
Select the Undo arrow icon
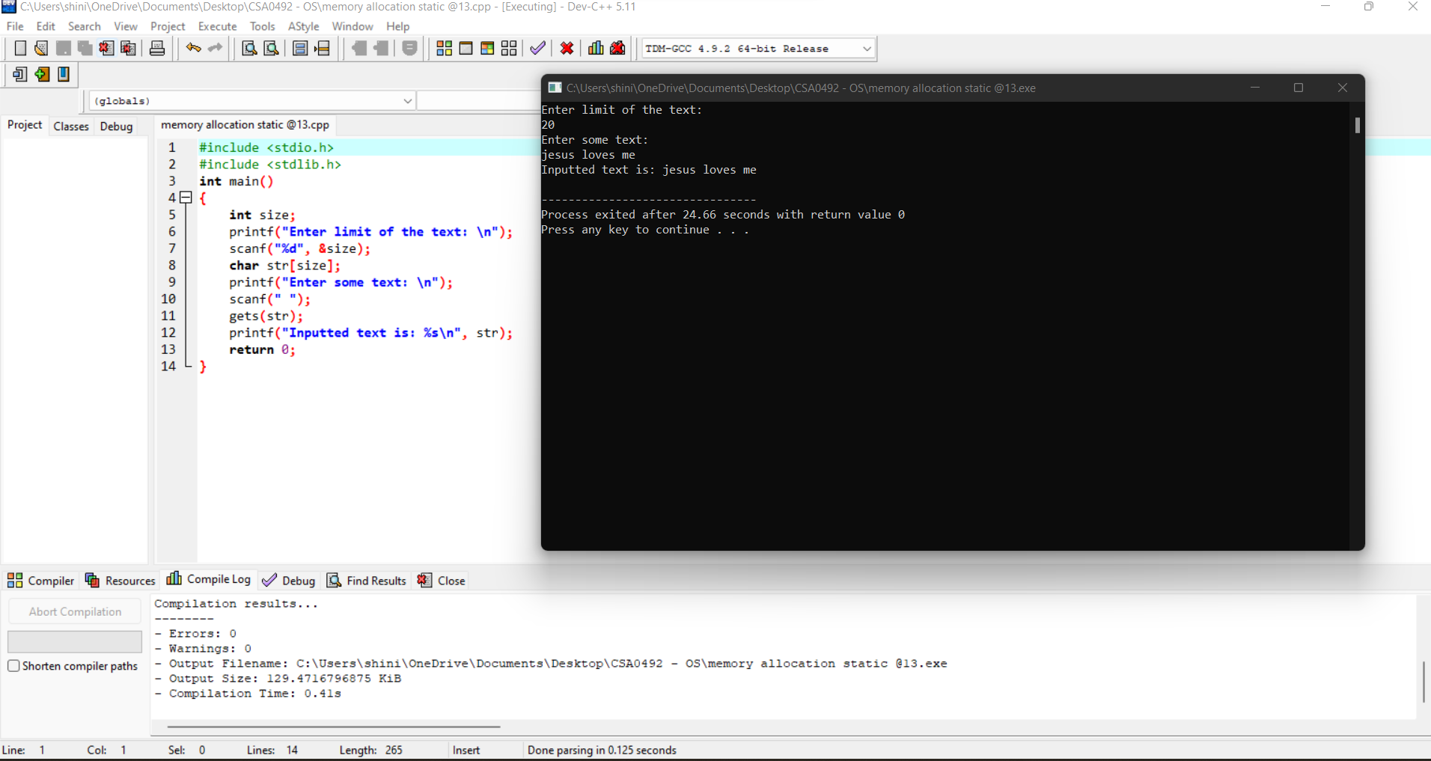click(193, 48)
